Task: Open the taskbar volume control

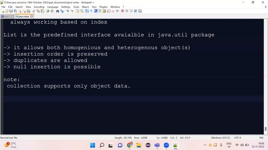Action: 242,145
